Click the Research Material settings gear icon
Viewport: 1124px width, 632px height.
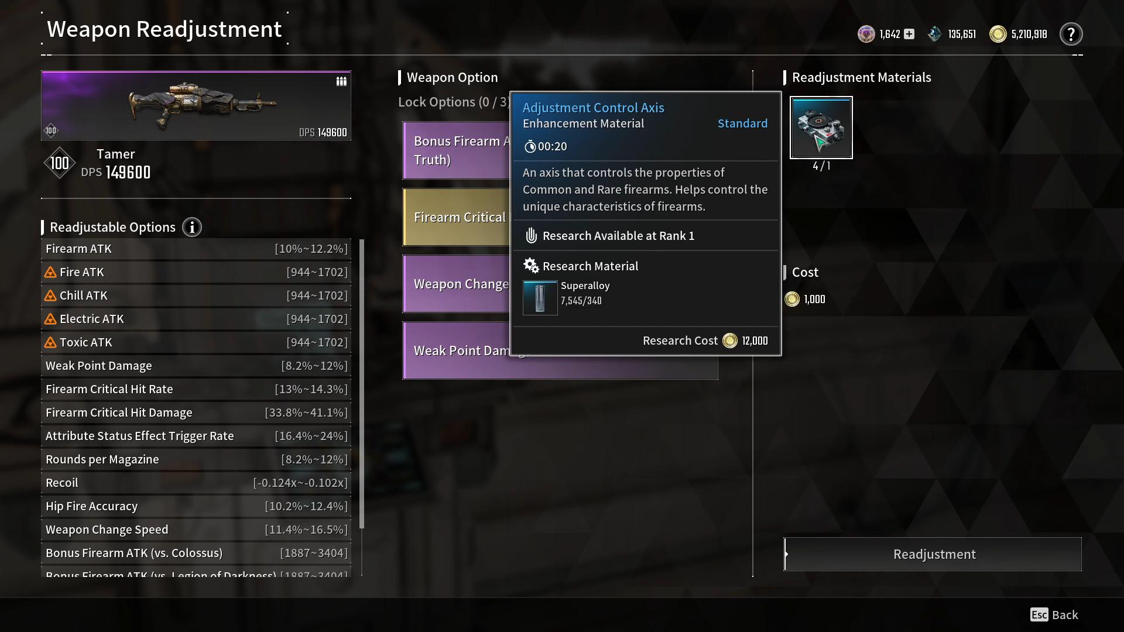[530, 266]
